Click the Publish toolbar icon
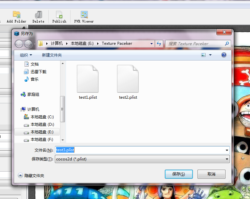The width and height of the screenshot is (250, 199). tap(59, 14)
